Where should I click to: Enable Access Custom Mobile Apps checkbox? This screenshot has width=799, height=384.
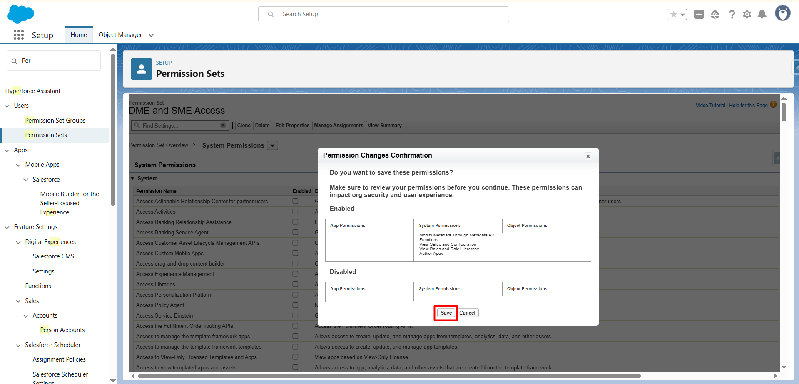[x=295, y=253]
